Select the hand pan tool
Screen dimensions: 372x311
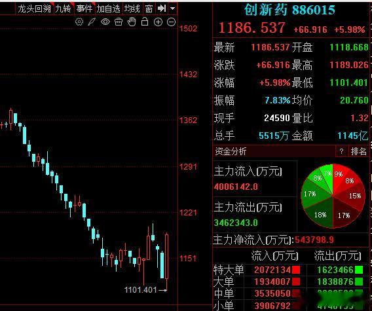pyautogui.click(x=132, y=22)
